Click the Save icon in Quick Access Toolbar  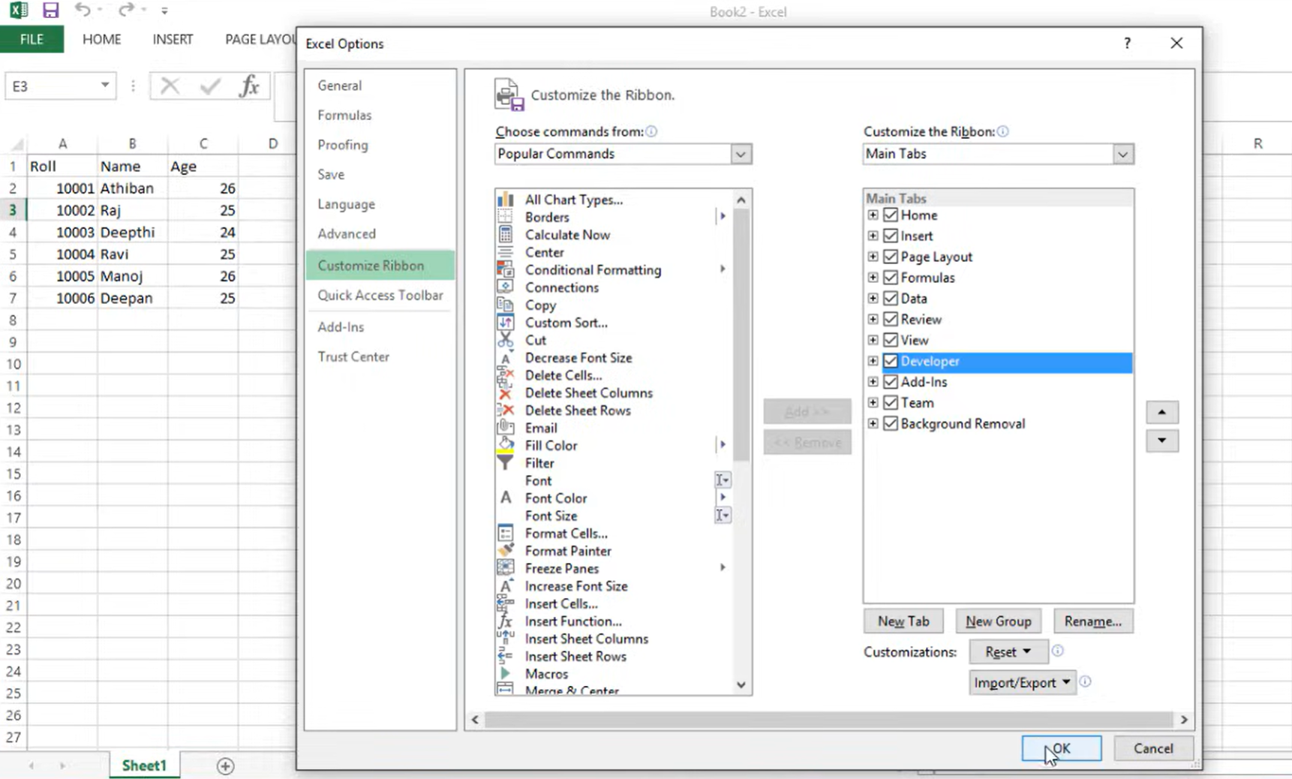pos(50,11)
